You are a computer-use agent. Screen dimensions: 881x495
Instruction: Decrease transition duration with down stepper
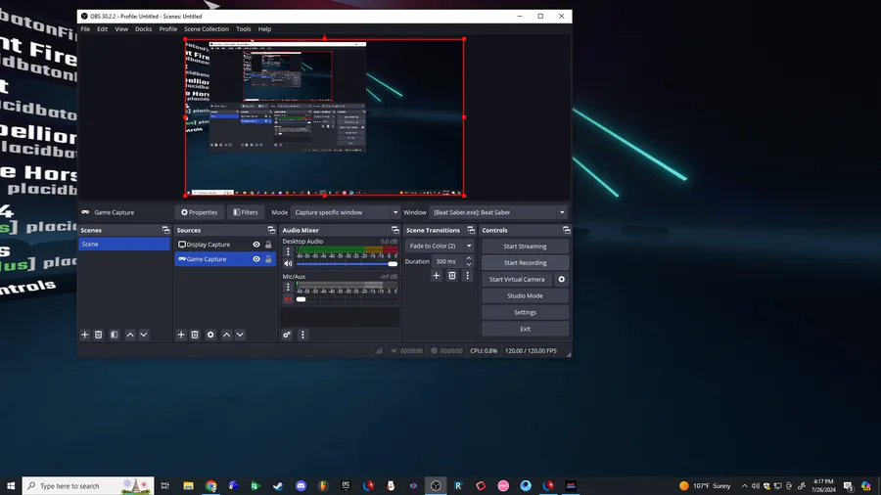[469, 264]
